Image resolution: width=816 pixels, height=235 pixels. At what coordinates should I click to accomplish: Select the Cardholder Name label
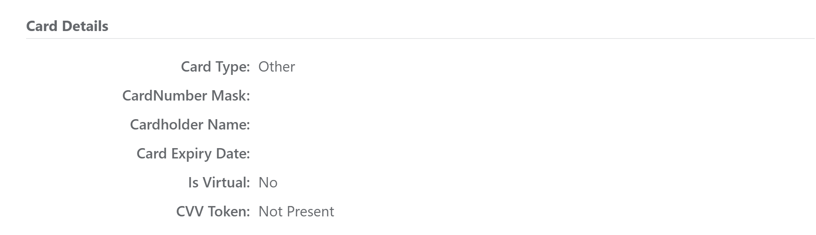[190, 125]
